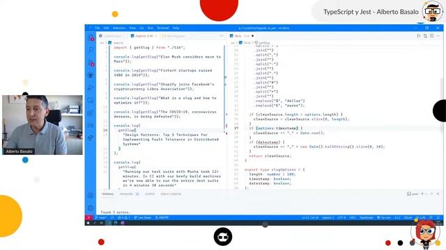Click the Git branch in status bar
This screenshot has width=446, height=250.
coord(100,217)
